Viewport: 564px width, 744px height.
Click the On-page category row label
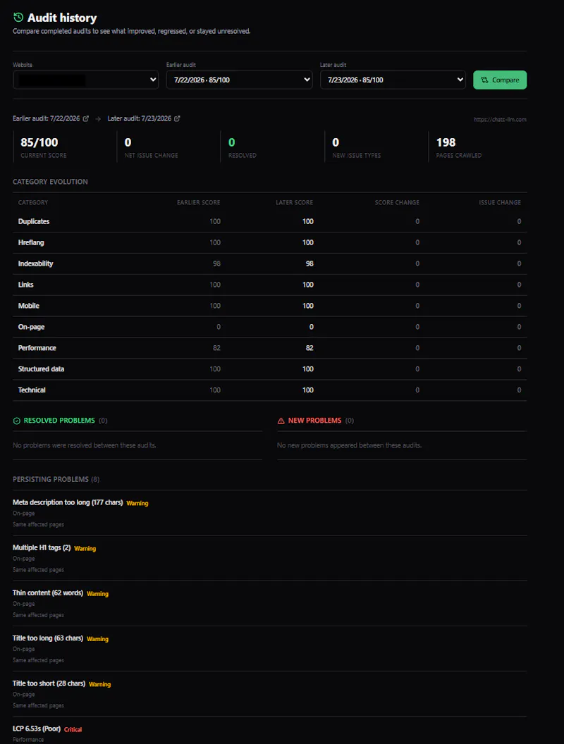pyautogui.click(x=31, y=327)
